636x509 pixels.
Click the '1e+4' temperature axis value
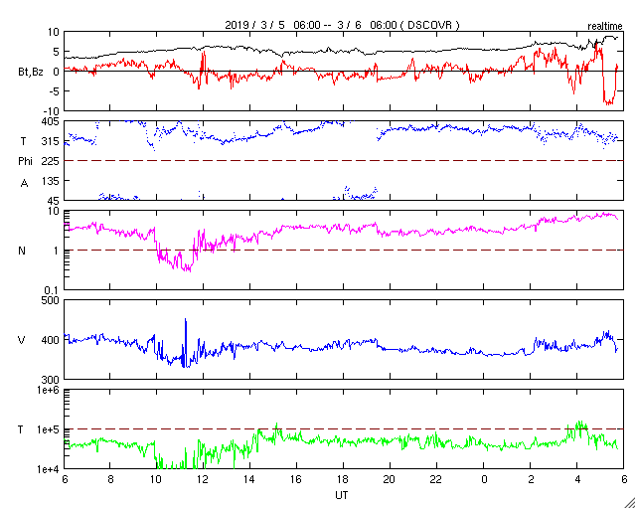click(x=50, y=469)
